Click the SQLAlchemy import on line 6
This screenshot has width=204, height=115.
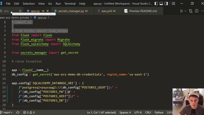71,44
